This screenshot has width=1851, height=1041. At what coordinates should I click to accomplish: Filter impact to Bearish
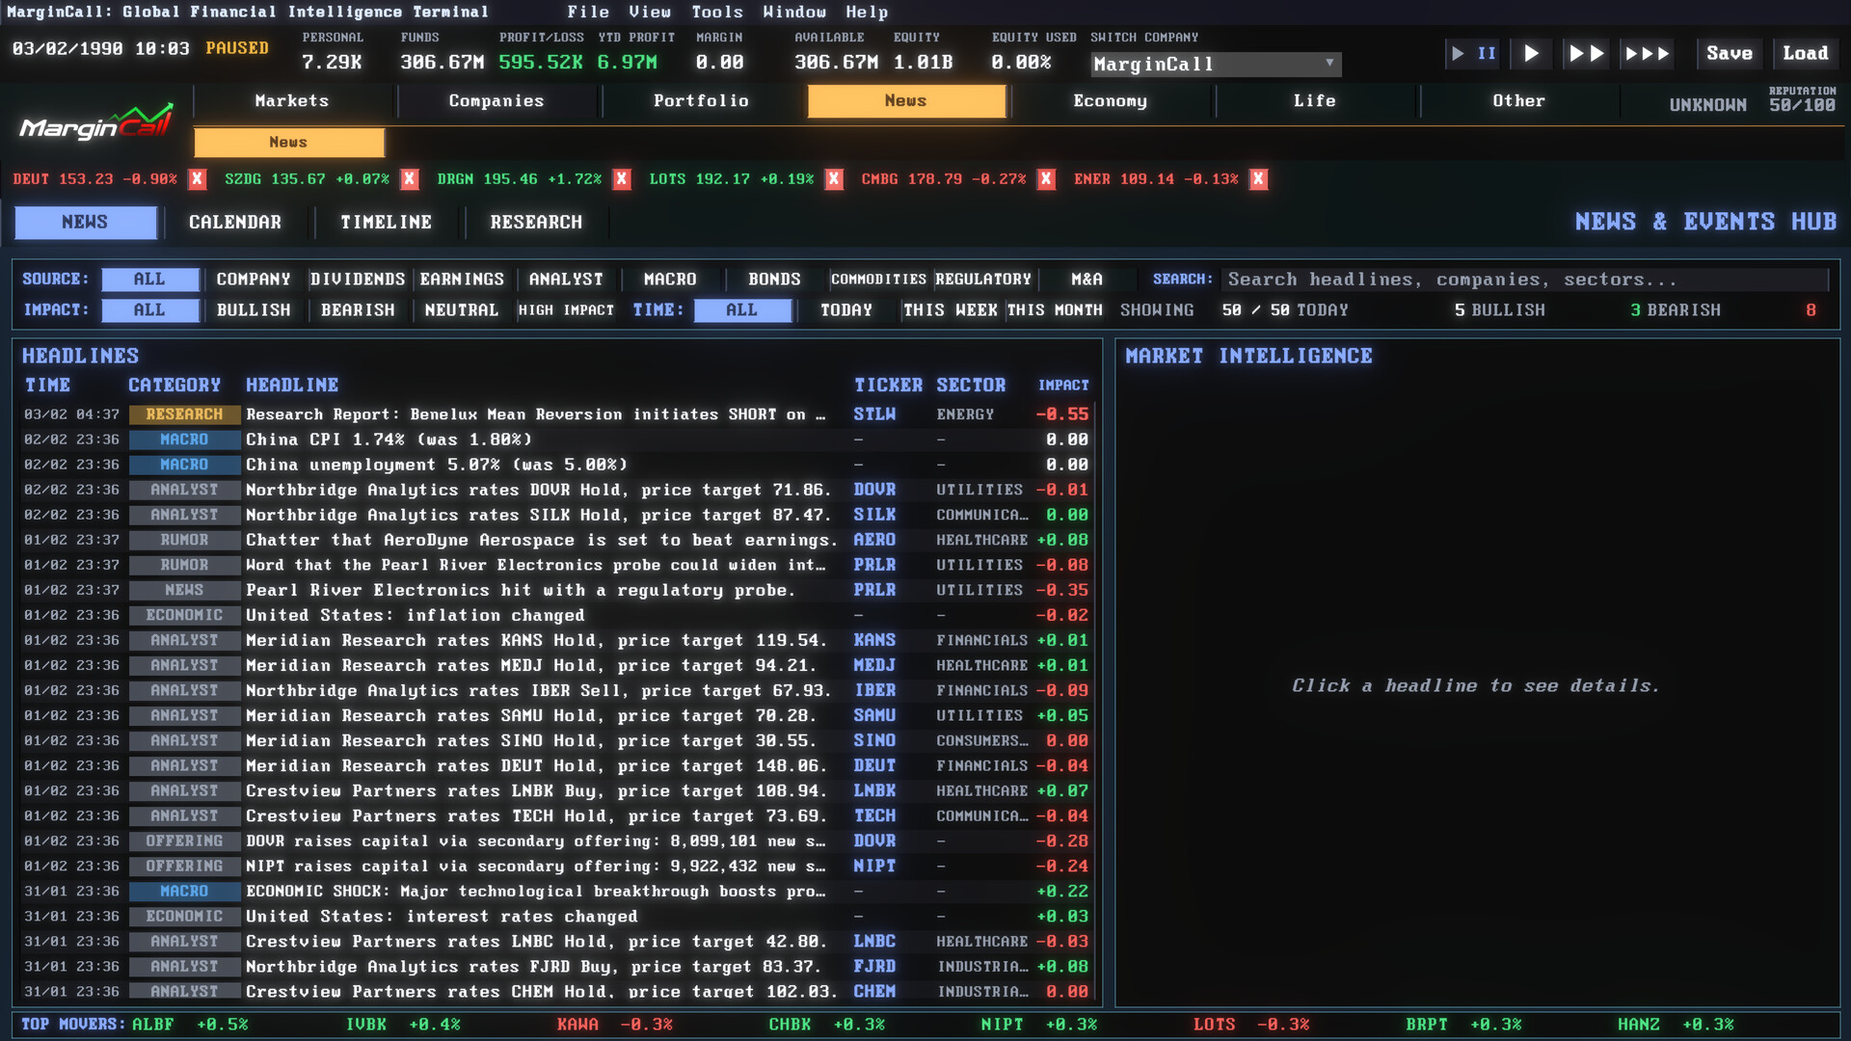[358, 310]
